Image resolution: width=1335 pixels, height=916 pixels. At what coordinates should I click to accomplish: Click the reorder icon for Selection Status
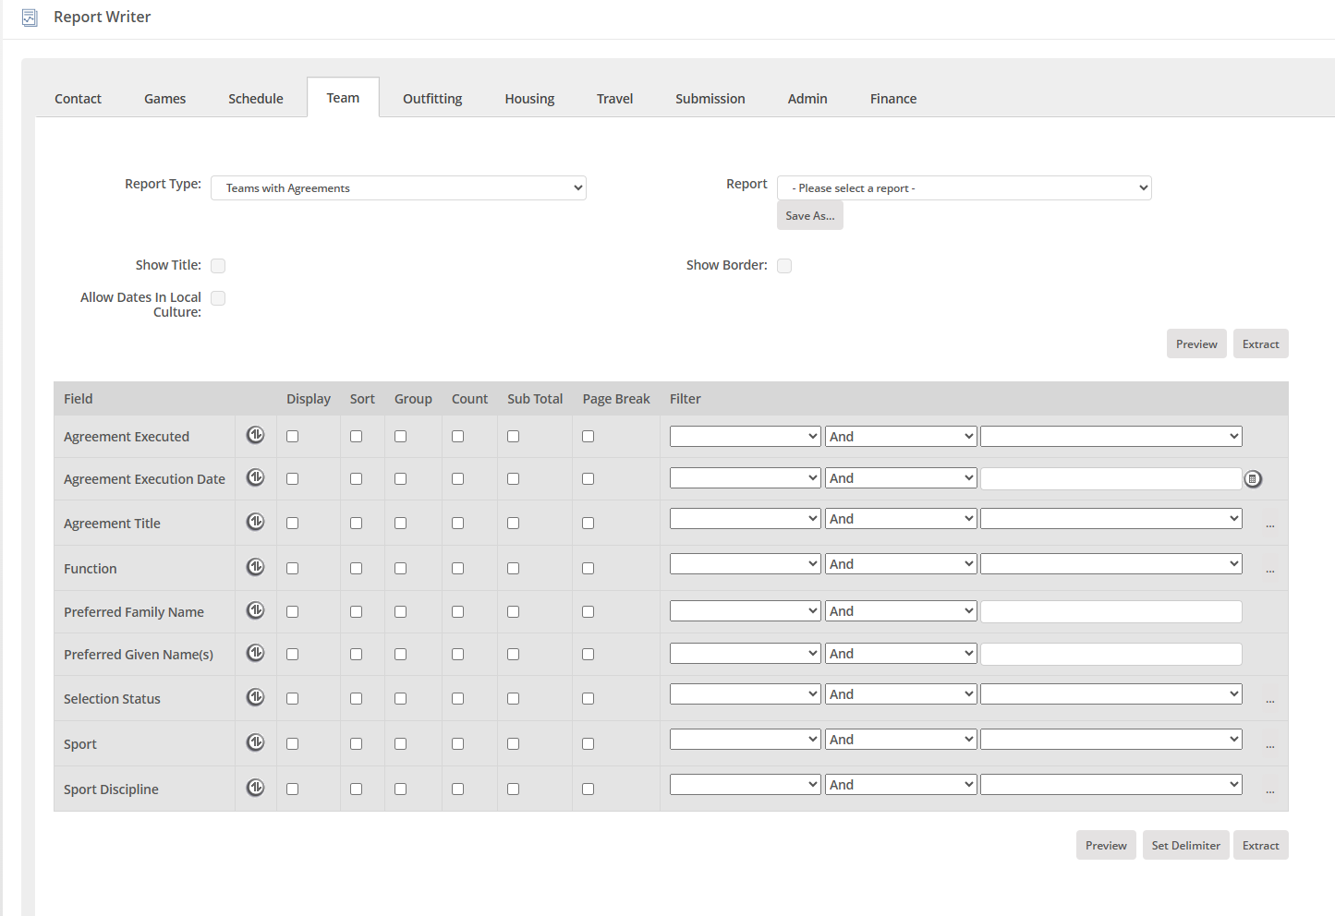click(256, 697)
